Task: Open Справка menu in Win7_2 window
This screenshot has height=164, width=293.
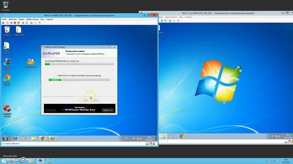Action: coord(188,17)
